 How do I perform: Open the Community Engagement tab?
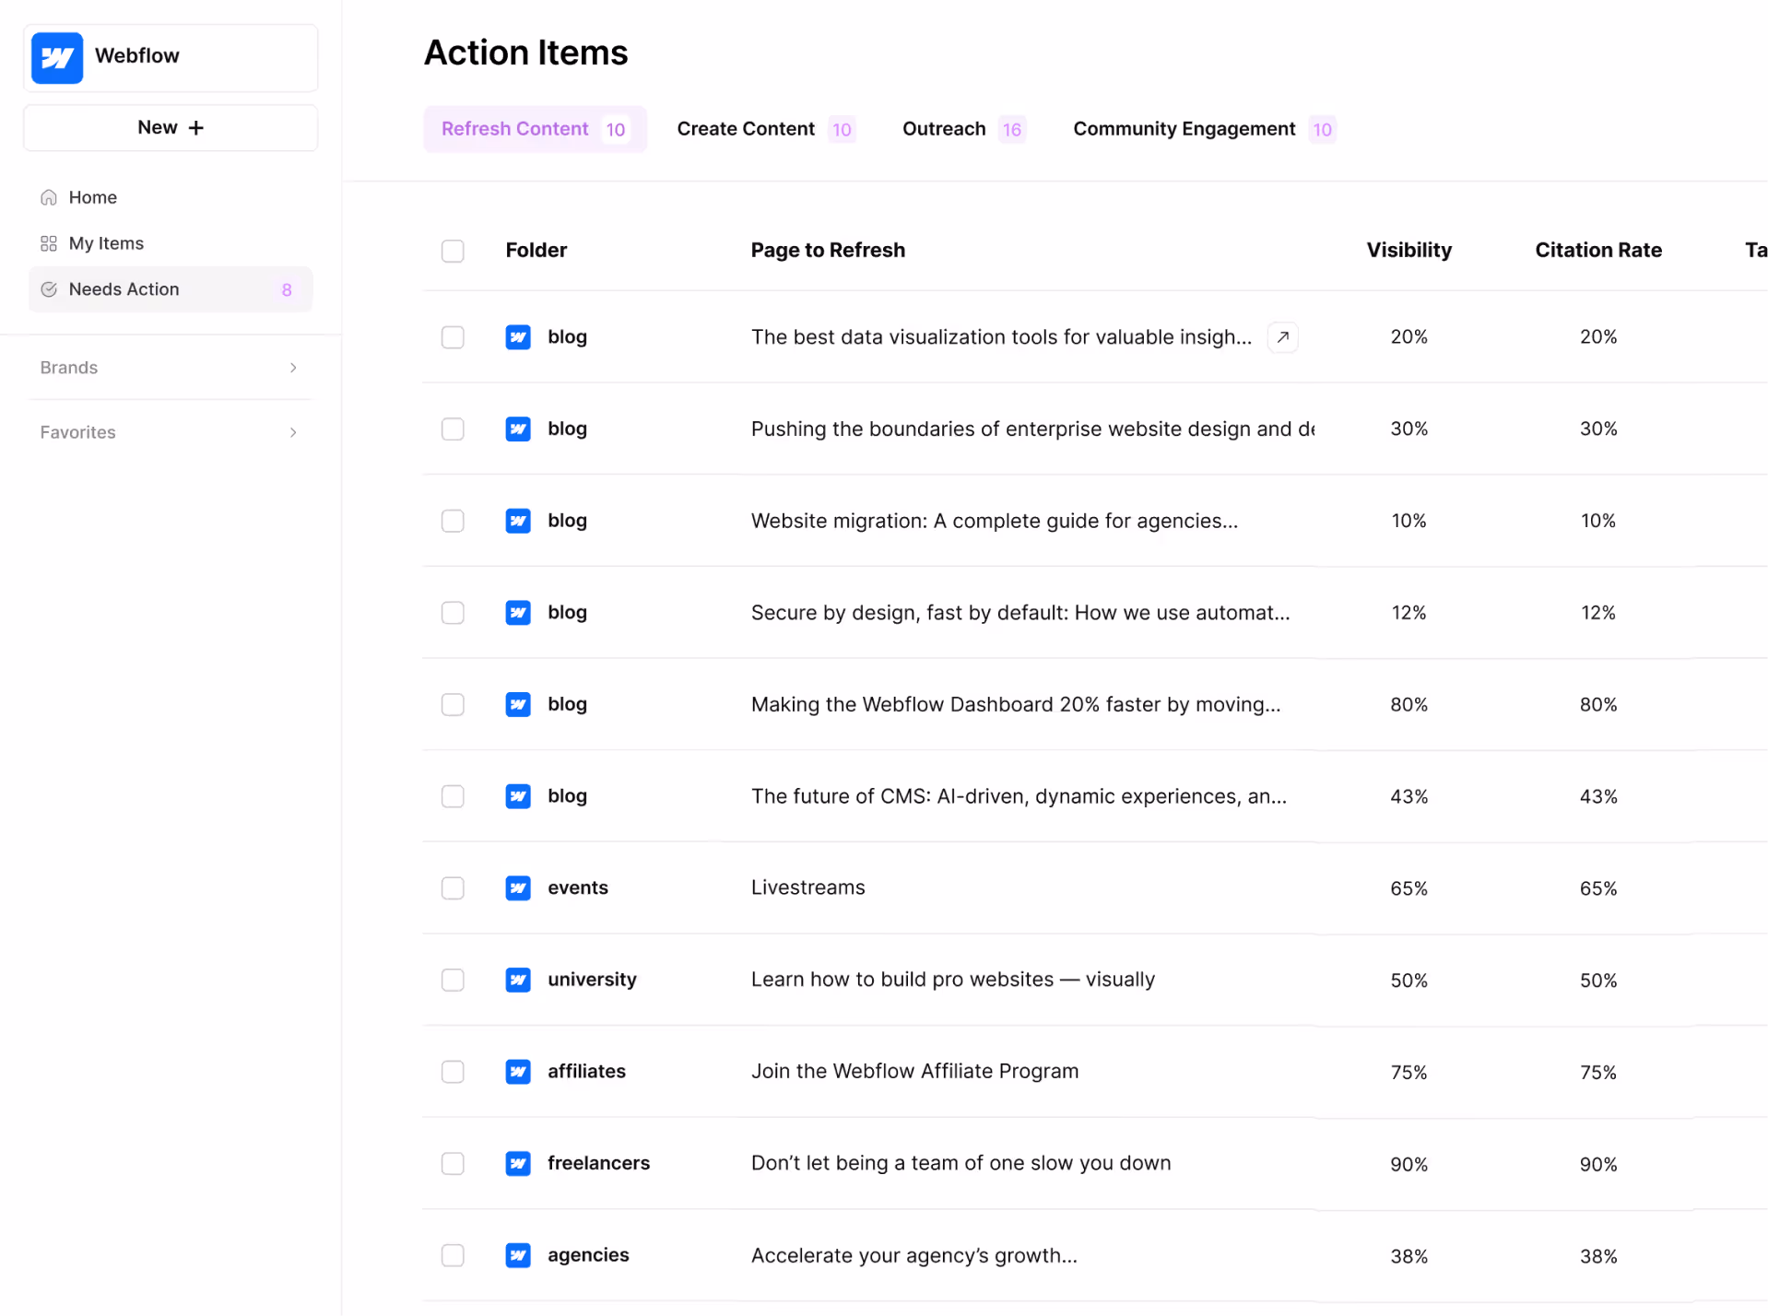[x=1204, y=129]
